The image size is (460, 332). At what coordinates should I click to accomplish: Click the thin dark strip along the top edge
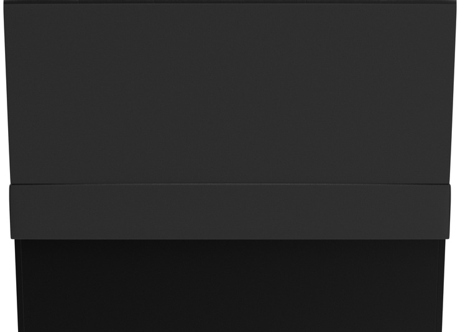point(230,1)
